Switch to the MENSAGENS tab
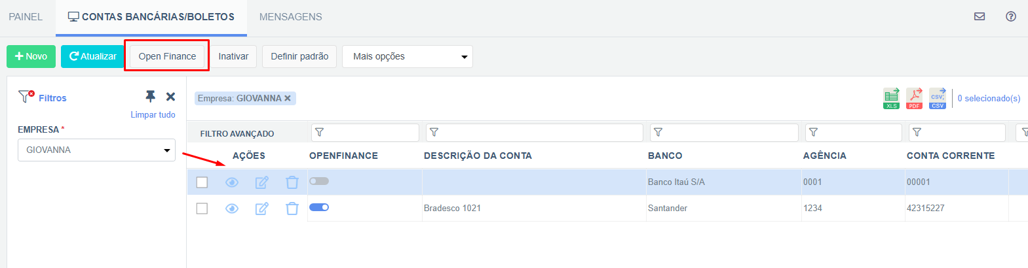Image resolution: width=1028 pixels, height=268 pixels. pos(290,17)
